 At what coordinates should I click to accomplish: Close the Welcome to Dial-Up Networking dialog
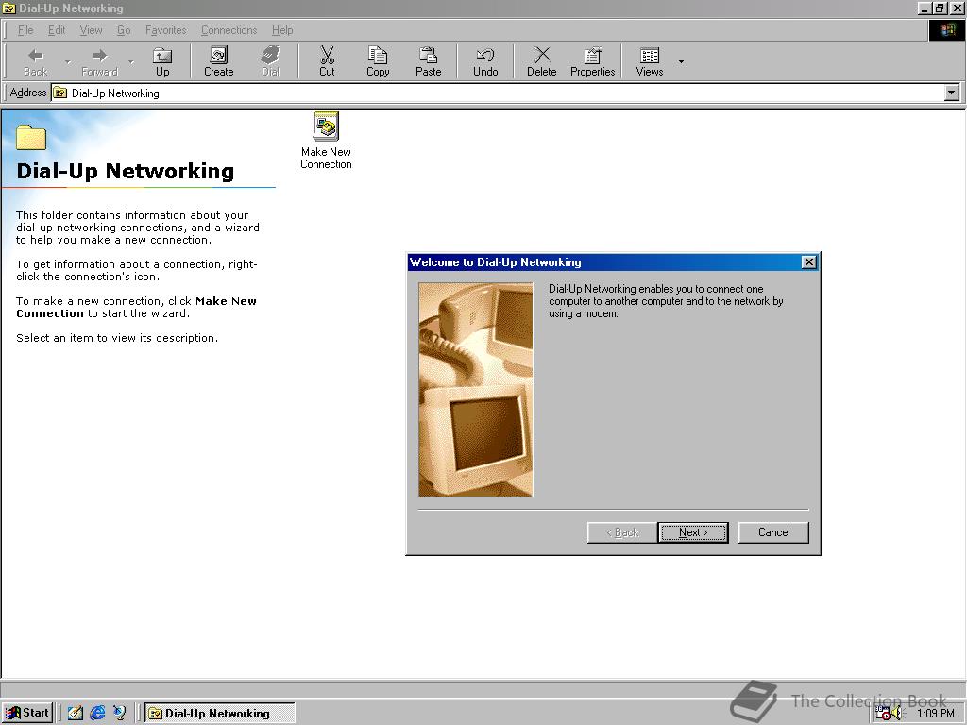tap(809, 262)
